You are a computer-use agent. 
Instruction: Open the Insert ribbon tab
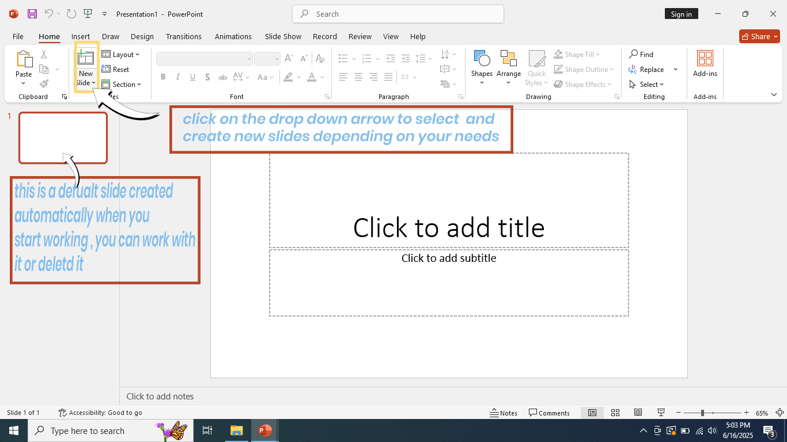click(81, 36)
